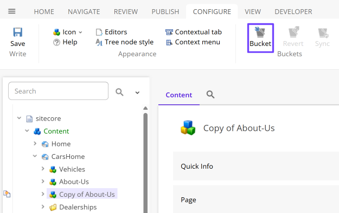Click the Revert bucket icon
This screenshot has height=213, width=339.
point(293,32)
